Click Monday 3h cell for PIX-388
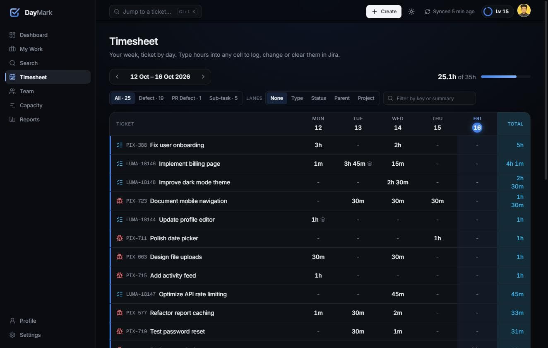 point(318,145)
